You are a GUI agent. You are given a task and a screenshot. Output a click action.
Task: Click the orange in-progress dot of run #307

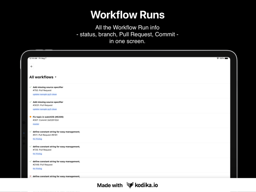tap(30, 117)
